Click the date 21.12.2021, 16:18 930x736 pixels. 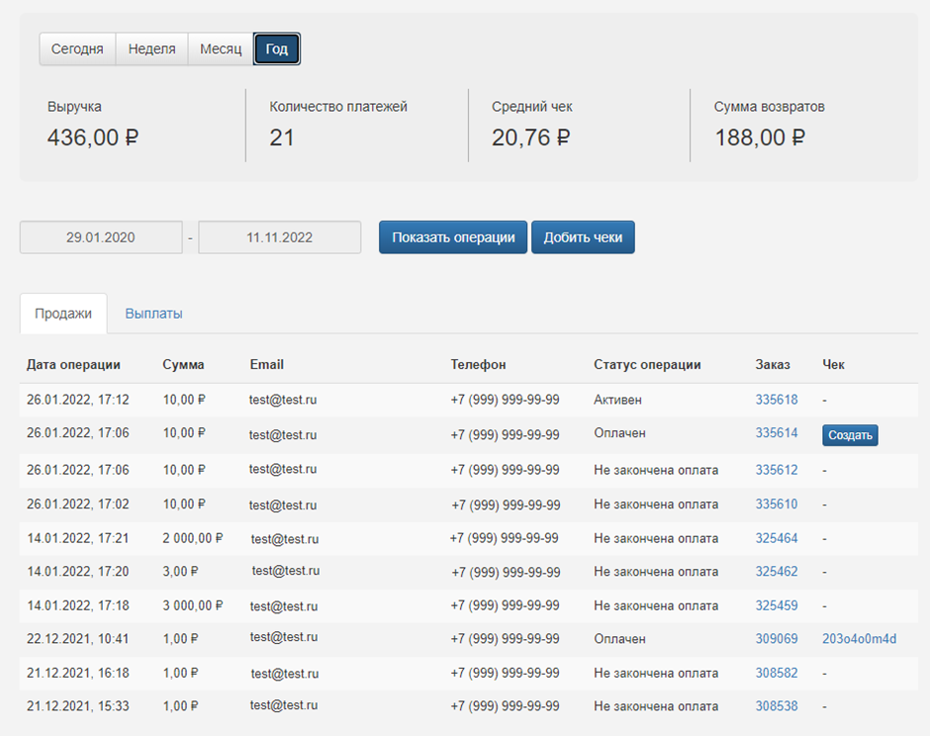(x=78, y=673)
